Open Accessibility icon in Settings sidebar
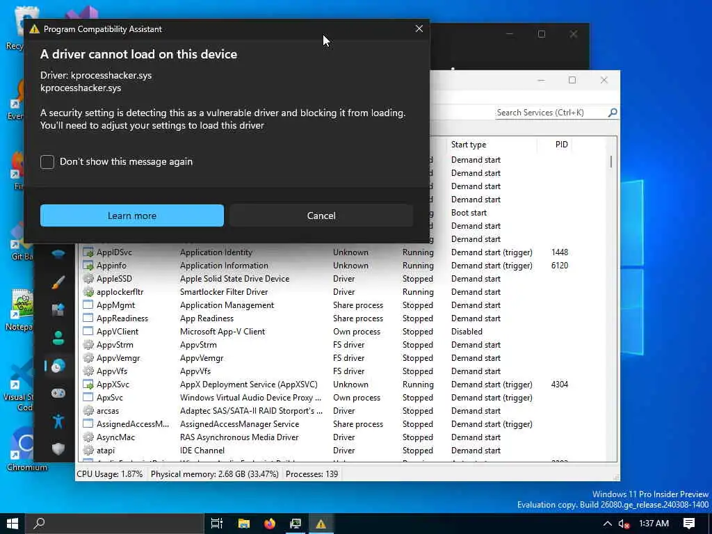This screenshot has height=534, width=712. coord(58,421)
